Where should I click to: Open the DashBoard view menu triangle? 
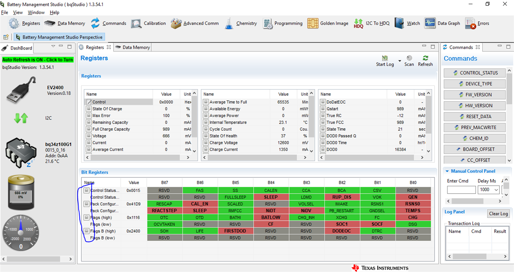[53, 46]
